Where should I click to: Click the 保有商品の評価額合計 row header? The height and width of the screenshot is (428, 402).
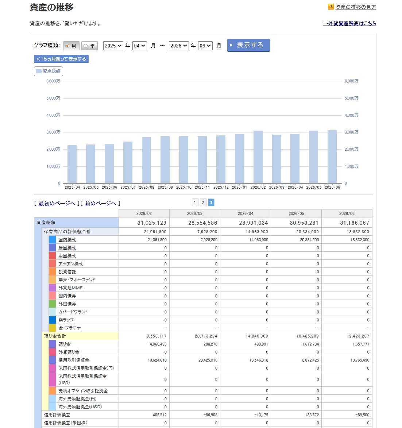[x=80, y=231]
